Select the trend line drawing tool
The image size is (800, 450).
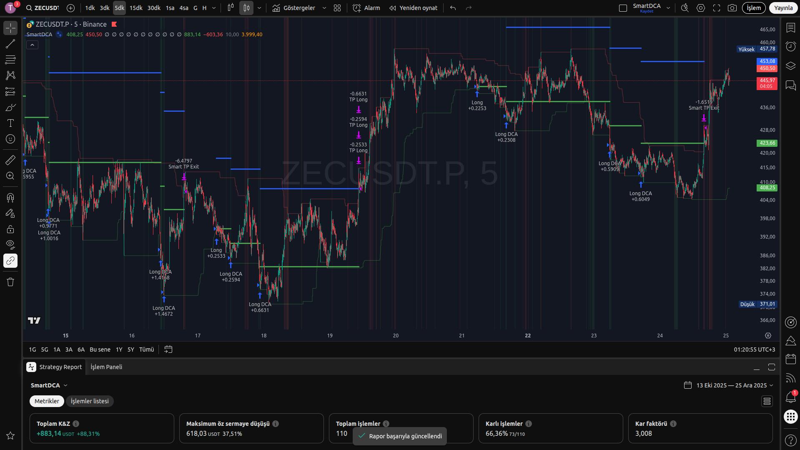(x=10, y=44)
